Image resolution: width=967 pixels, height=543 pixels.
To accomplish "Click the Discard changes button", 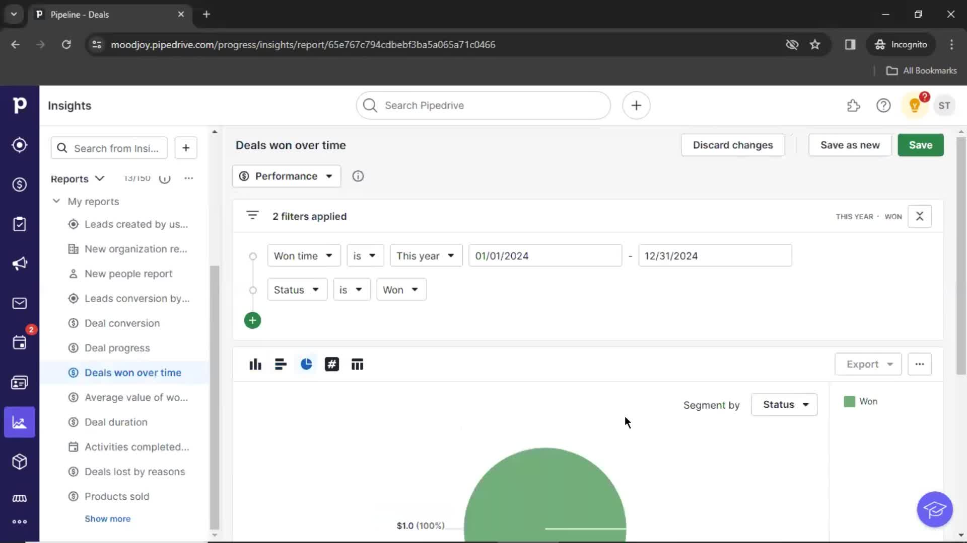I will pos(733,144).
